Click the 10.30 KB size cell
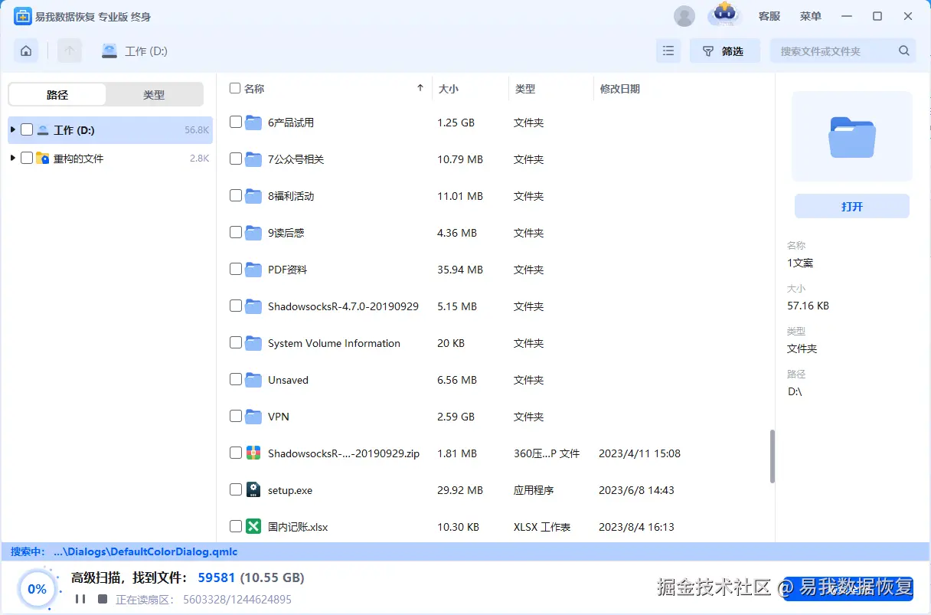This screenshot has height=615, width=931. coord(458,527)
